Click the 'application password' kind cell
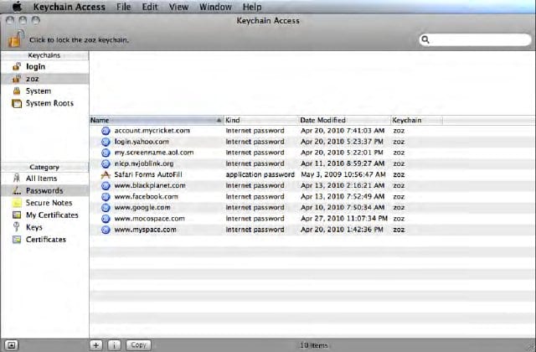 pos(260,175)
